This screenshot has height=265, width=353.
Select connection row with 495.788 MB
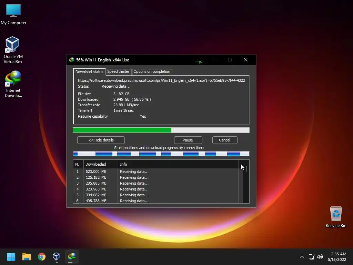pyautogui.click(x=156, y=200)
